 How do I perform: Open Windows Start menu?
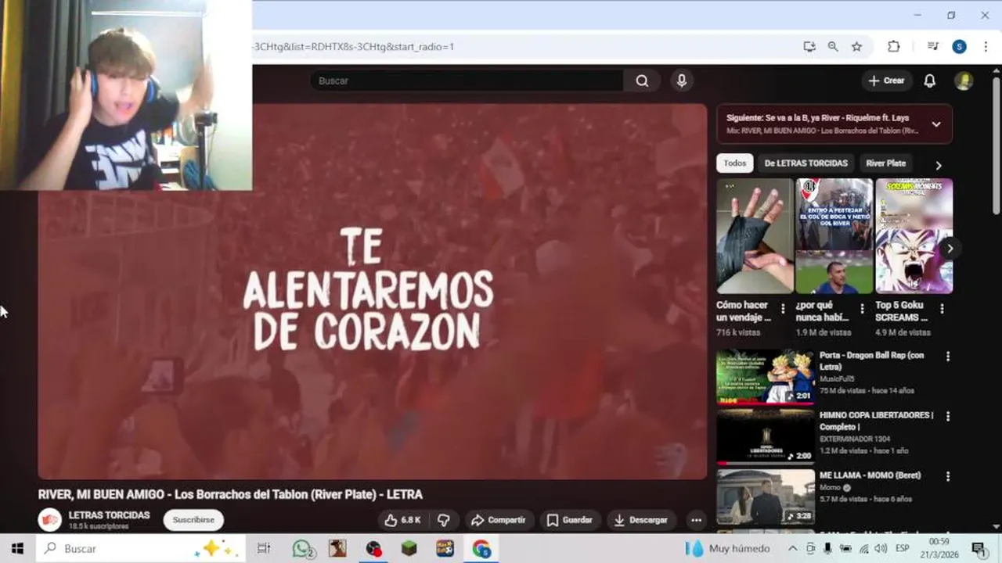click(17, 548)
